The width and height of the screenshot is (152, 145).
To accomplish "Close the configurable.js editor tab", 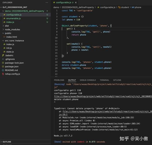I will [76, 3].
